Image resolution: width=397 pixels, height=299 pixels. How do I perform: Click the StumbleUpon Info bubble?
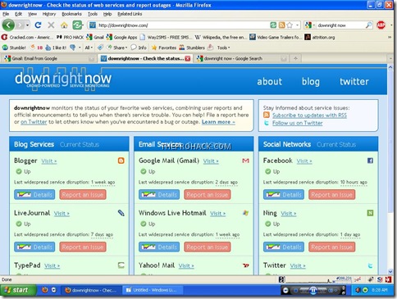pyautogui.click(x=139, y=48)
